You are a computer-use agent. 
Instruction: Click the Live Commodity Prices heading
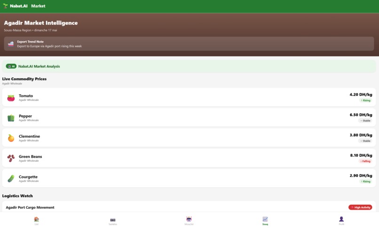click(x=24, y=79)
